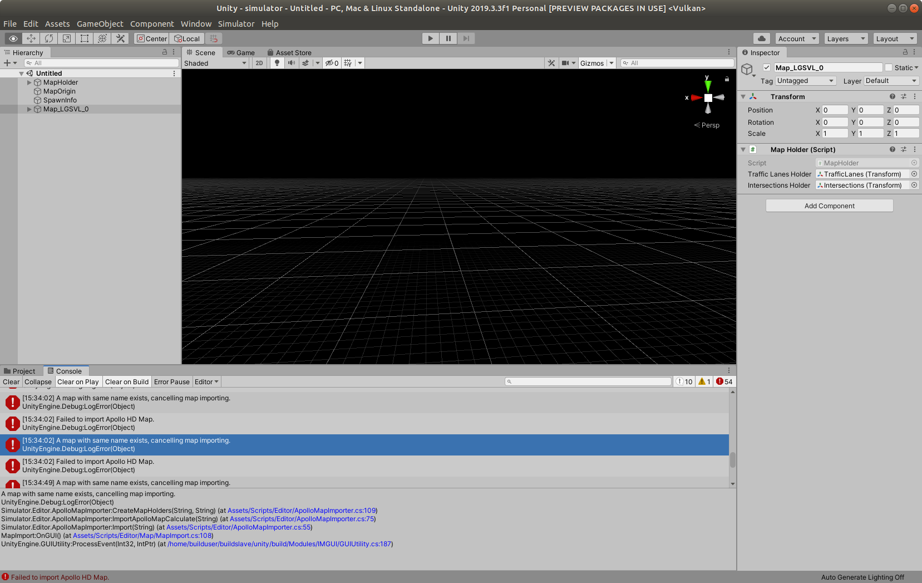
Task: Open the Shaded draw mode dropdown
Action: [215, 62]
